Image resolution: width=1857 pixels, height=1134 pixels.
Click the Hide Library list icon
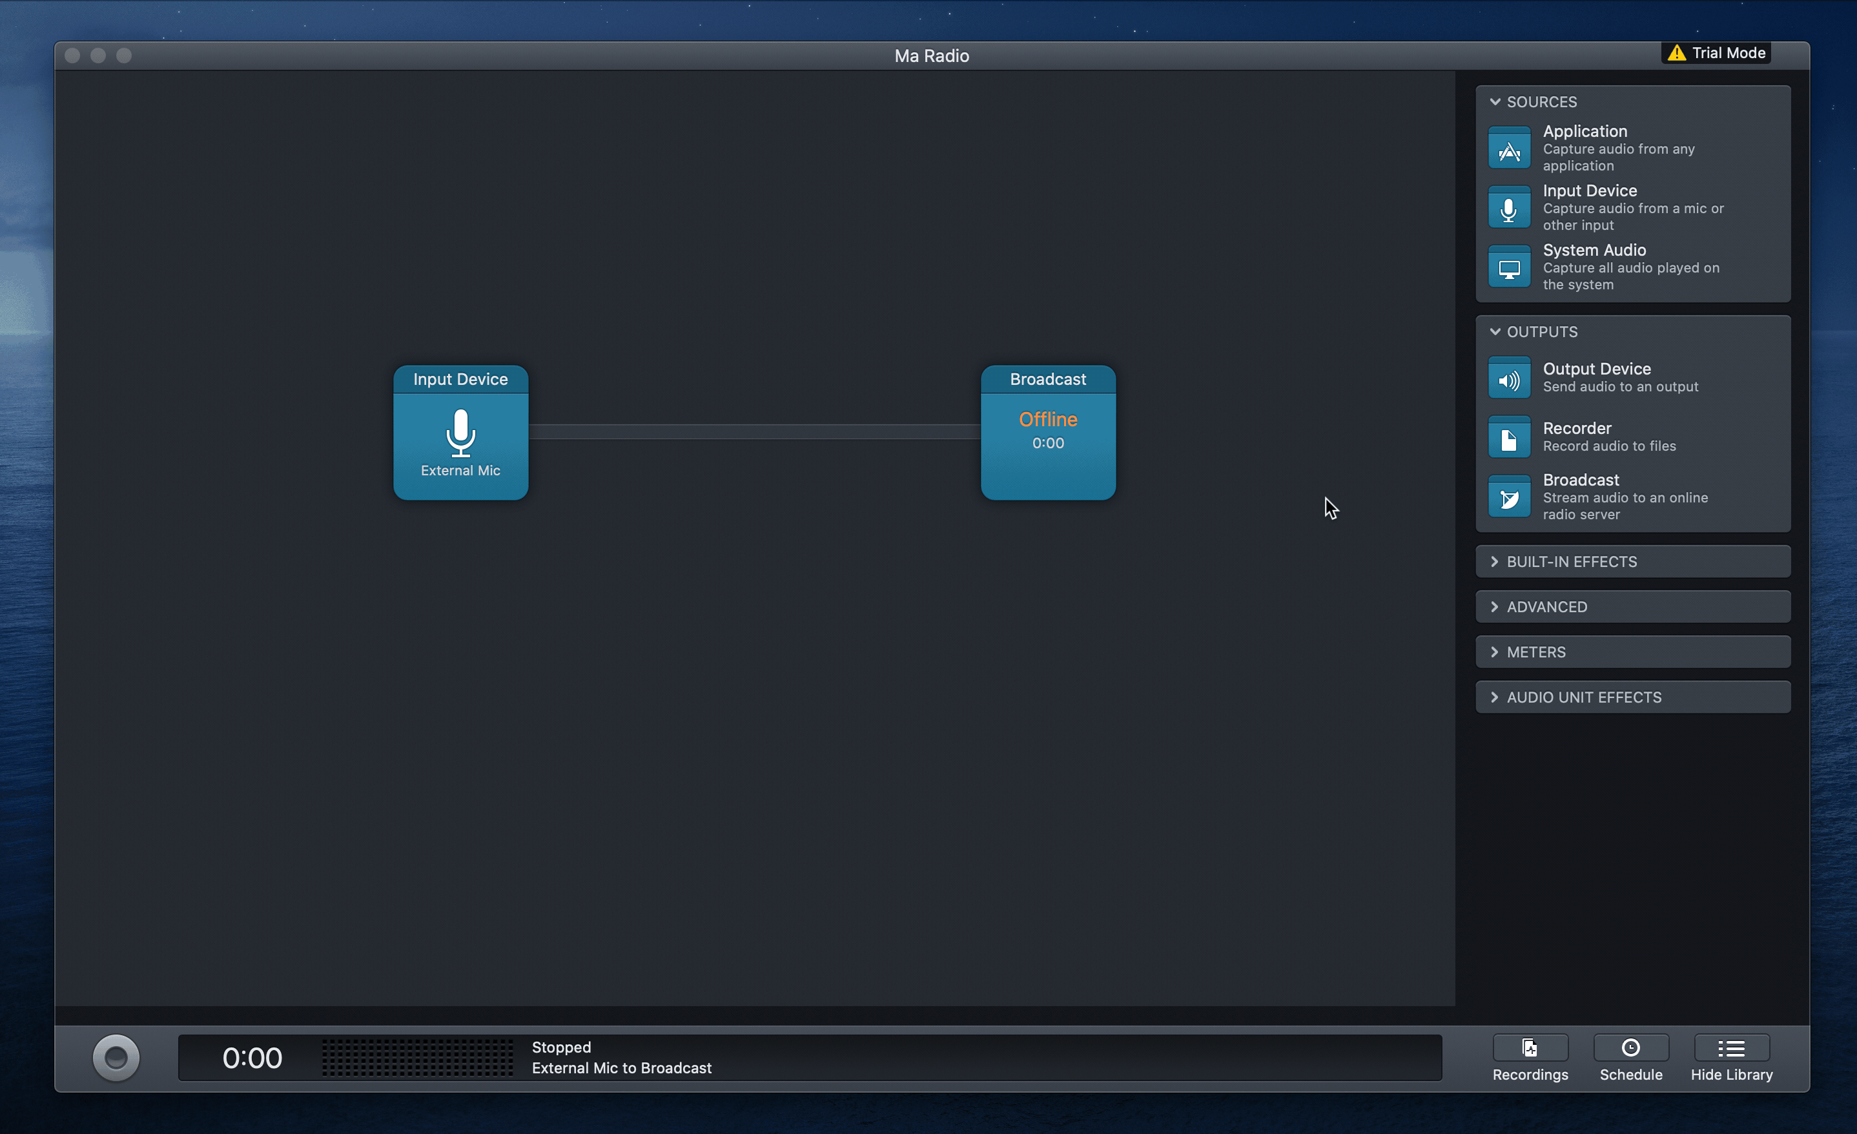(1732, 1048)
